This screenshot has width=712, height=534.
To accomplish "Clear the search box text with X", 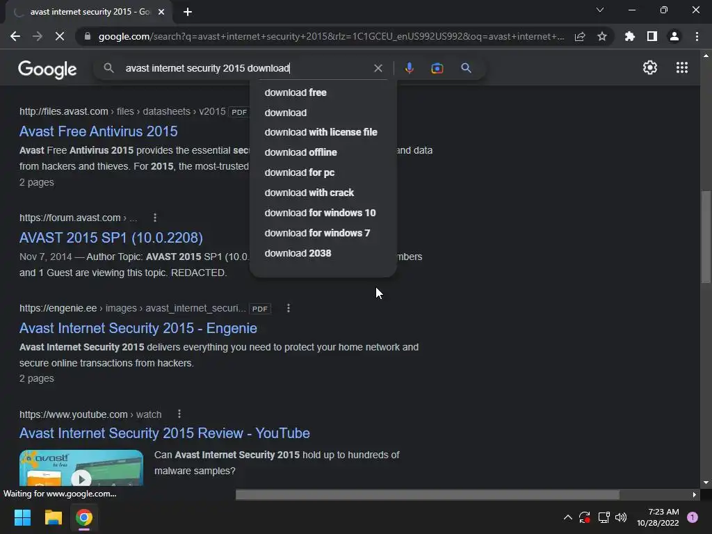I will point(378,68).
